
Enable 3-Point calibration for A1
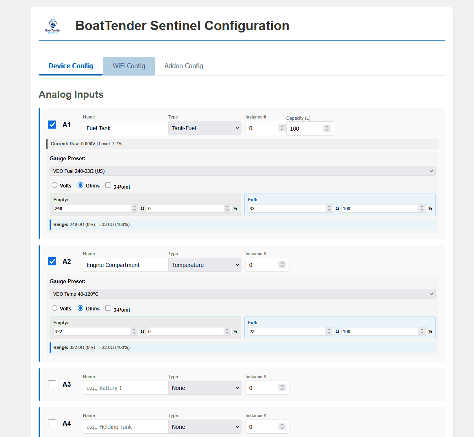click(x=108, y=185)
